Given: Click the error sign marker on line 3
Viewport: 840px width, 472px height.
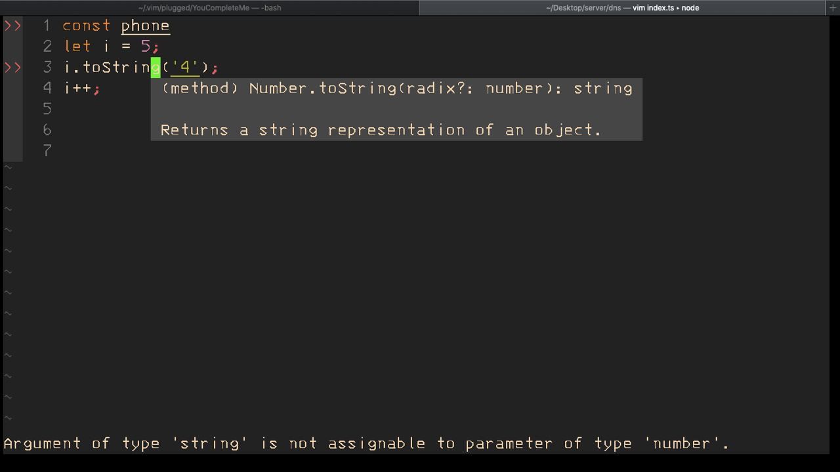Looking at the screenshot, I should click(13, 68).
